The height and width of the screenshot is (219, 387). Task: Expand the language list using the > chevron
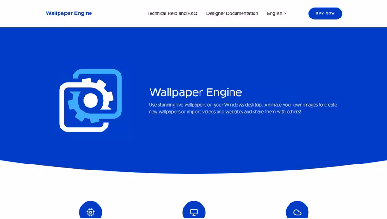pyautogui.click(x=285, y=13)
